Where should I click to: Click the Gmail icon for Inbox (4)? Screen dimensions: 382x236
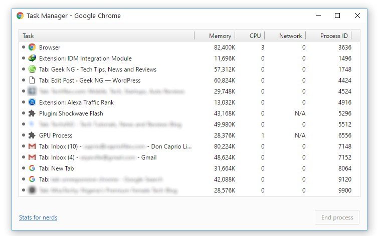pos(32,157)
